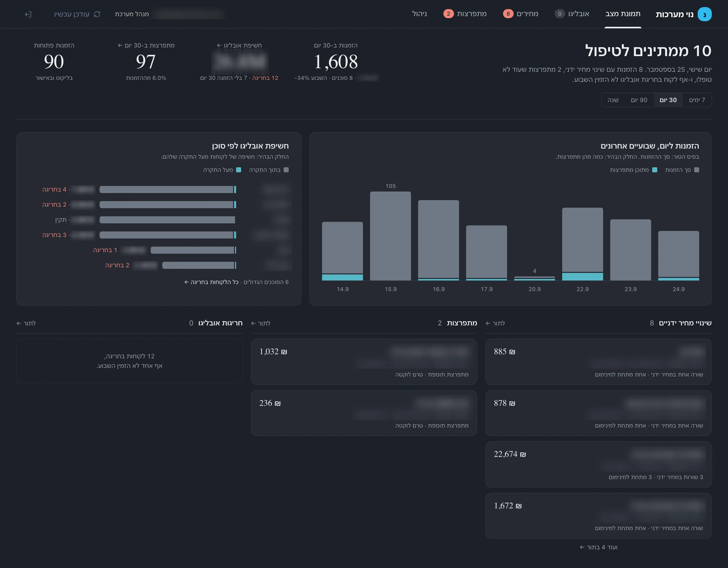Select the שנה time range

coord(613,100)
